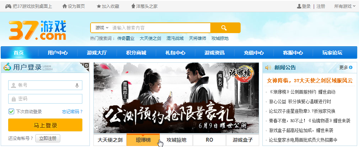Click the home icon 设为首页
Image resolution: width=359 pixels, height=147 pixels.
coord(65,6)
